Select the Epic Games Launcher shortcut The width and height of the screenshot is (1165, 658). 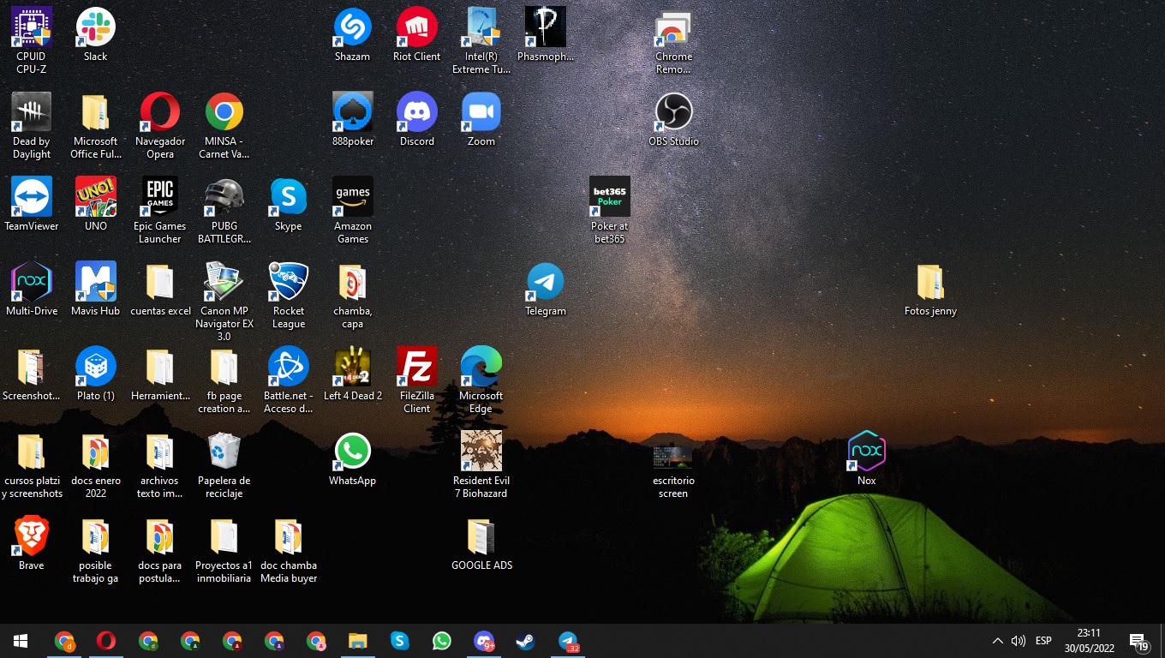pos(160,197)
